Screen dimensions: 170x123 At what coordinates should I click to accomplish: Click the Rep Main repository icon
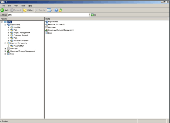pos(12,27)
